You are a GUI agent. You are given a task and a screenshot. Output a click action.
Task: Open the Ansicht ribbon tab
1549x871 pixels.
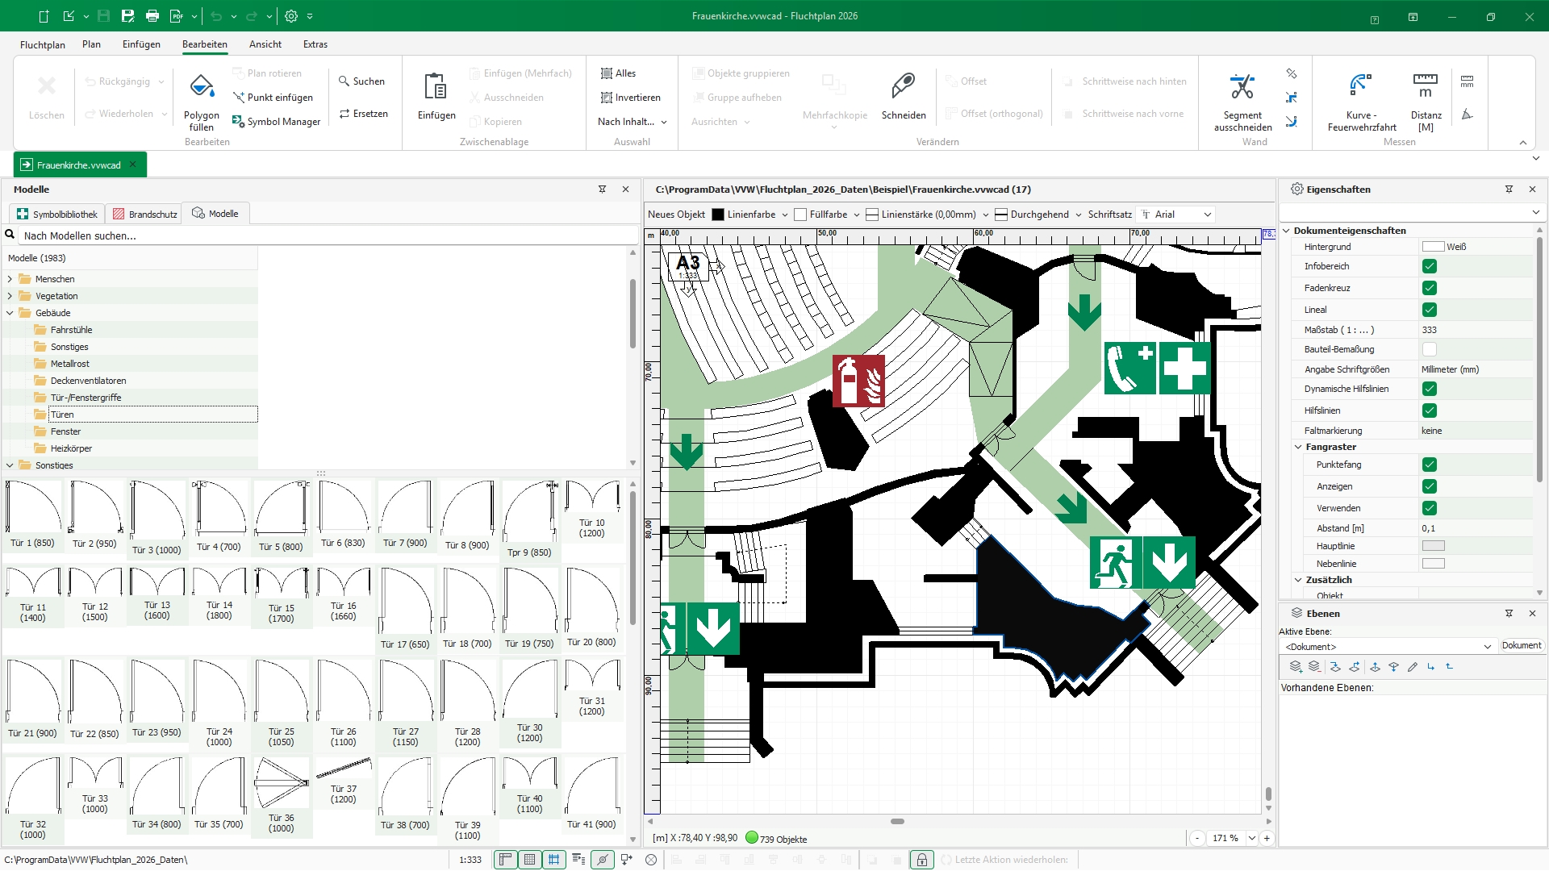(265, 44)
